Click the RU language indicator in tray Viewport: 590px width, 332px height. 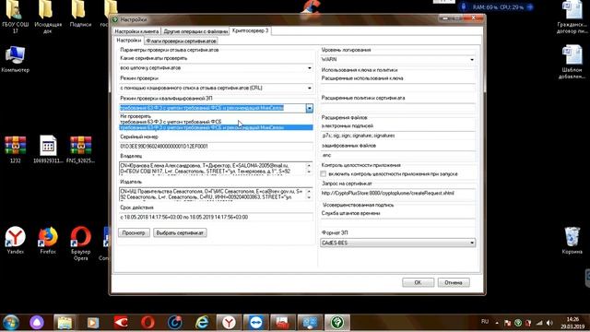(485, 322)
